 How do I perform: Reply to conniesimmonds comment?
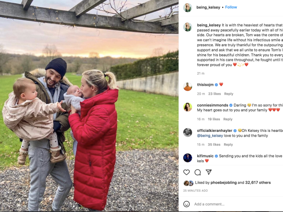coord(228,119)
